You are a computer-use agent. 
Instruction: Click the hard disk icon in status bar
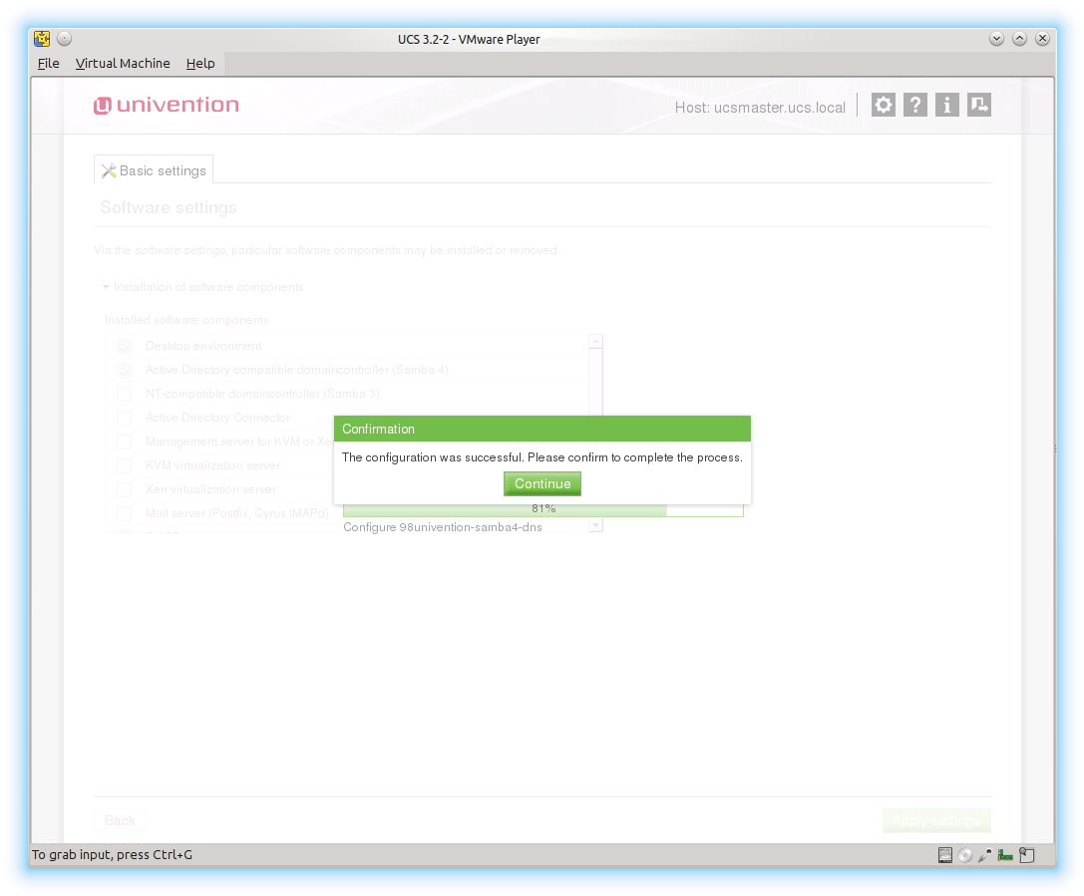pyautogui.click(x=945, y=855)
